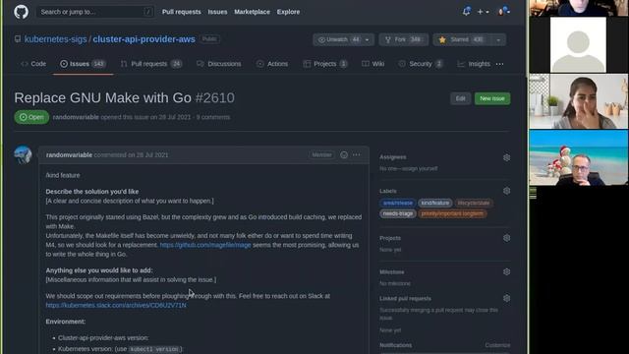Open the magefile/mage GitHub link
This screenshot has height=354, width=629.
point(205,245)
